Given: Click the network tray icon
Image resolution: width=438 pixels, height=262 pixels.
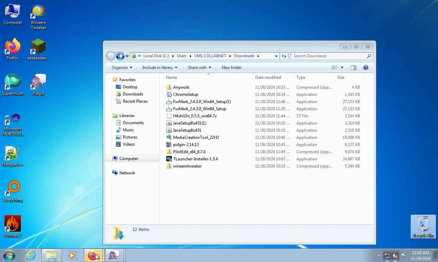Looking at the screenshot, I should click(387, 256).
